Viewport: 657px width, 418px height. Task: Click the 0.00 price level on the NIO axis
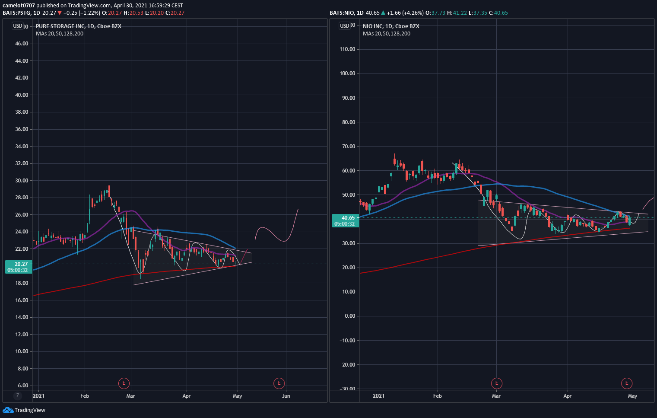tap(350, 316)
